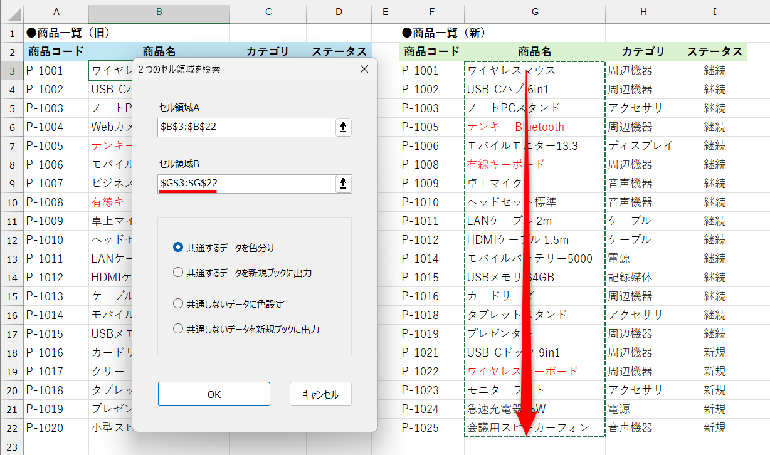770x455 pixels.
Task: Select row 1 header
Action: [x=11, y=33]
